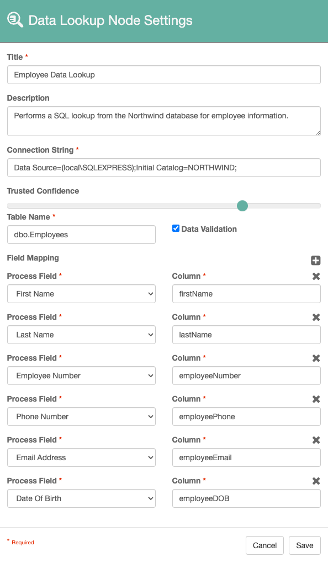This screenshot has width=328, height=562.
Task: Click the Title input field
Action: pyautogui.click(x=163, y=75)
